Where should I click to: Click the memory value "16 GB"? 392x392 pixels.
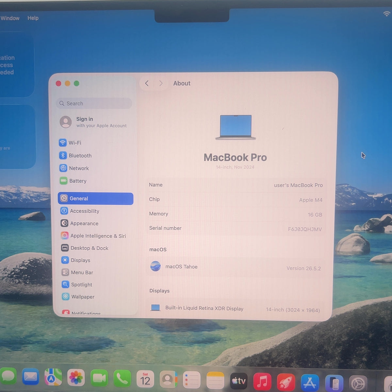[315, 215]
